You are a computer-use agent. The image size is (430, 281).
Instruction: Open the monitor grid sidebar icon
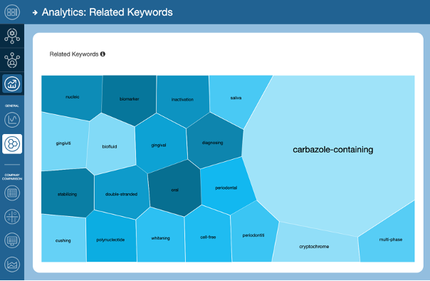point(12,240)
